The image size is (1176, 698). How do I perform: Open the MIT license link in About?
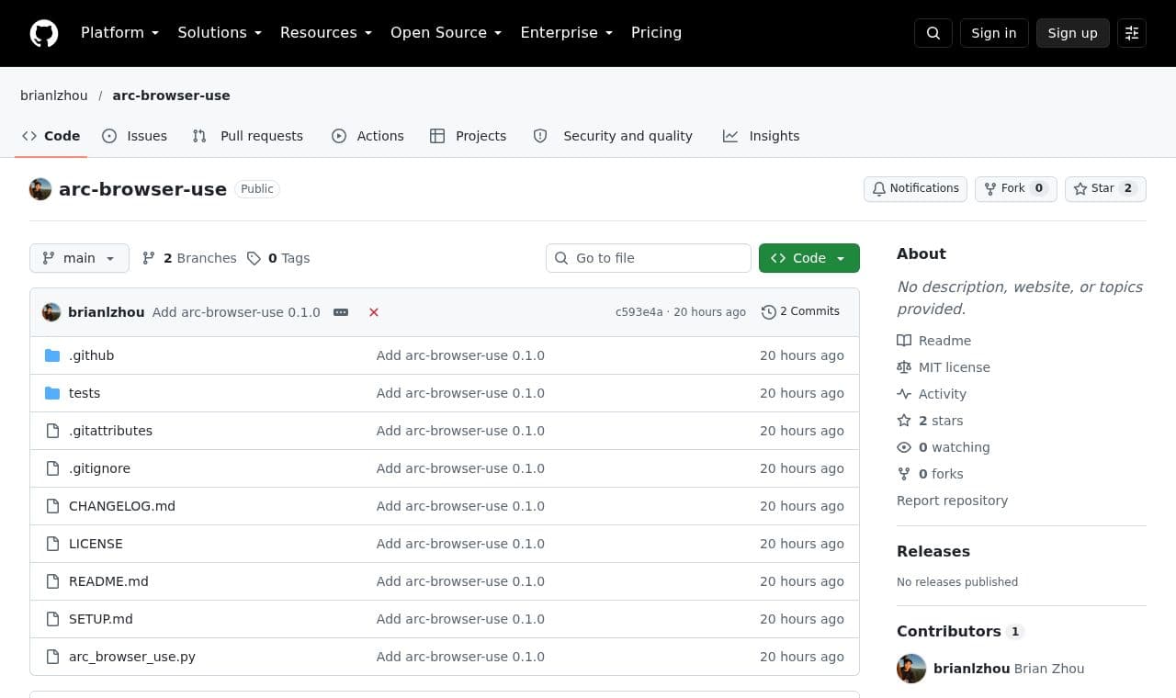pos(944,367)
